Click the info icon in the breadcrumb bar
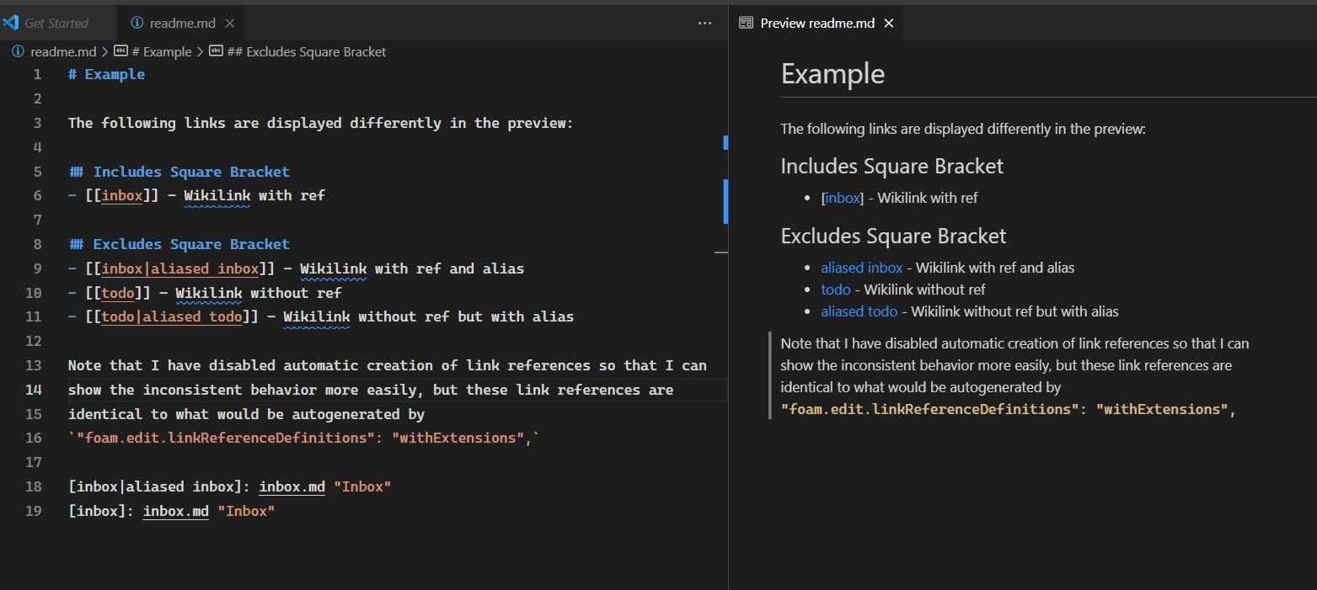 [x=18, y=51]
